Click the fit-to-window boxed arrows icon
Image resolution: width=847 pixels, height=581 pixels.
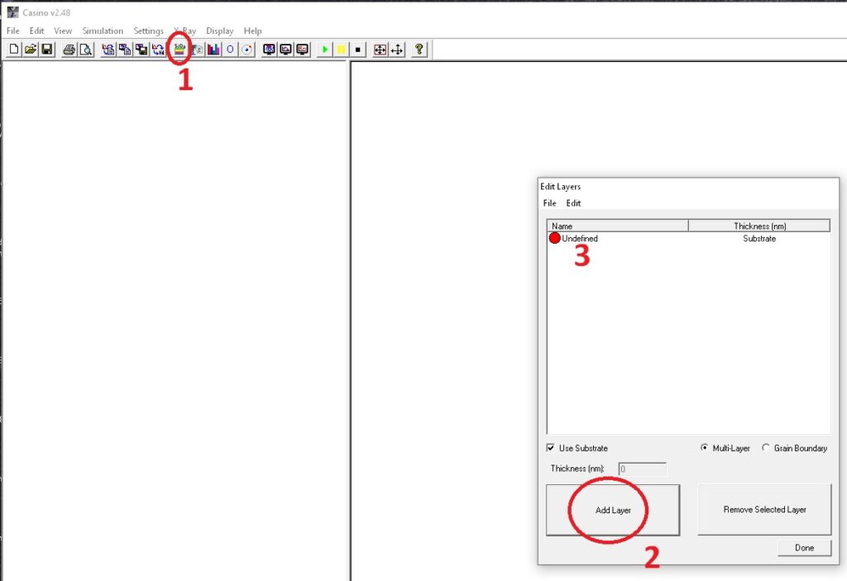point(380,50)
